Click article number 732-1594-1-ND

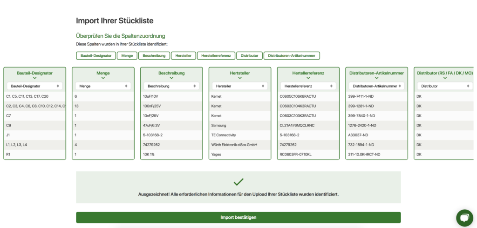point(376,145)
